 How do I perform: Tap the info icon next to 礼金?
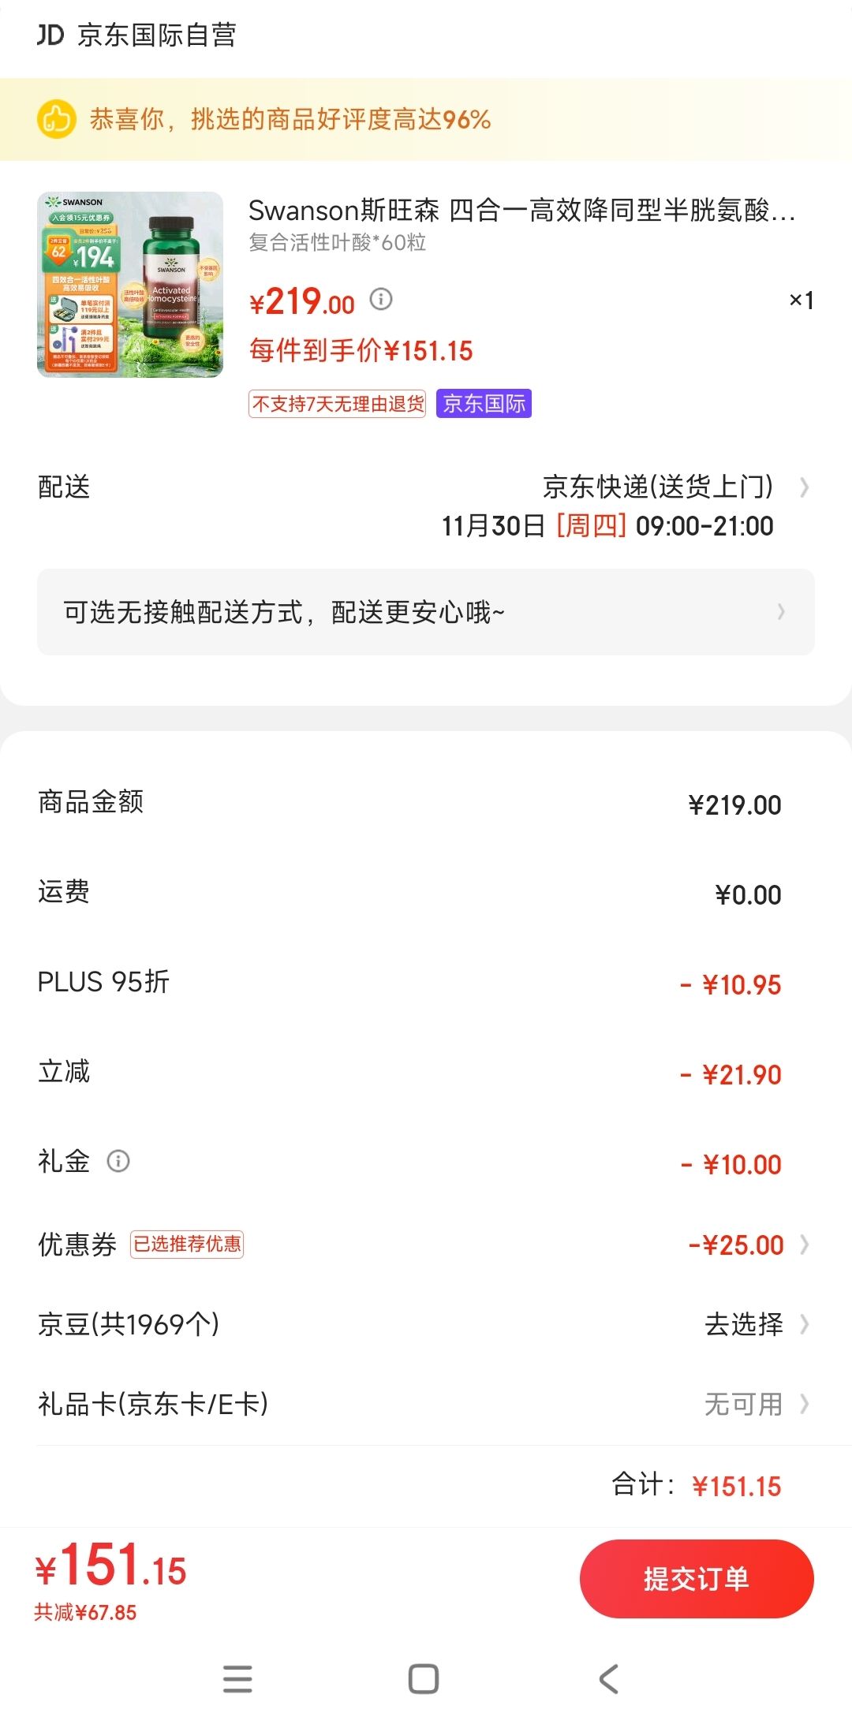click(x=118, y=1161)
